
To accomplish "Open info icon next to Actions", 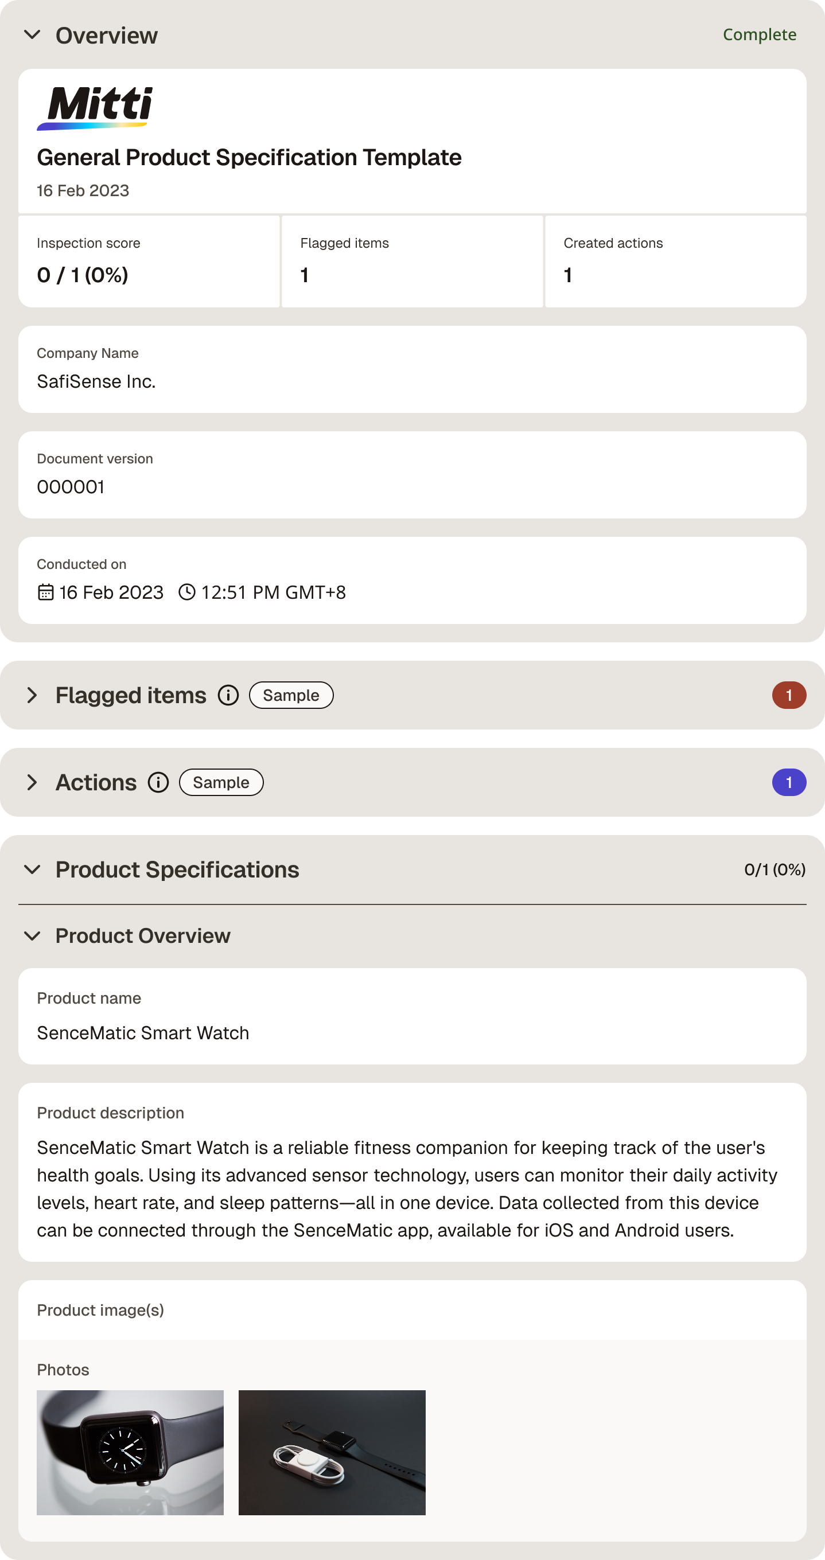I will [159, 782].
